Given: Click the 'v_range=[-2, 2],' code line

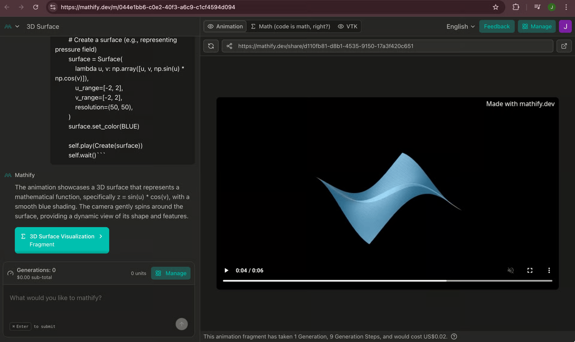Looking at the screenshot, I should tap(99, 98).
